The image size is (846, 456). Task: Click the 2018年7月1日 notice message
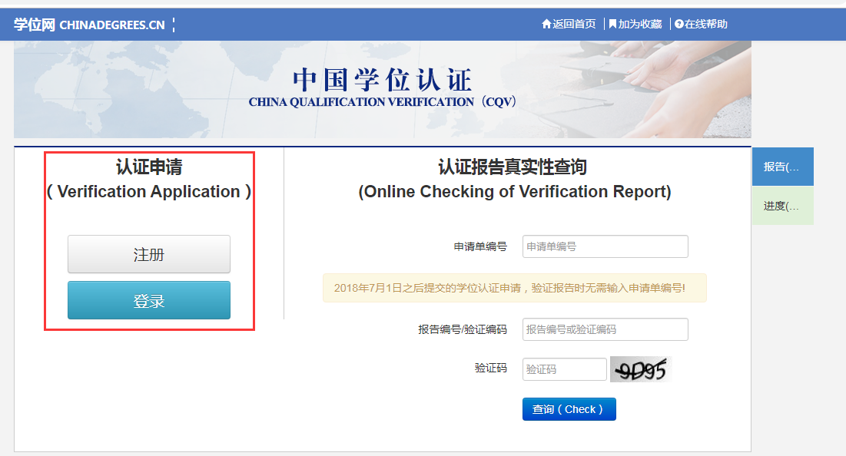pos(515,288)
